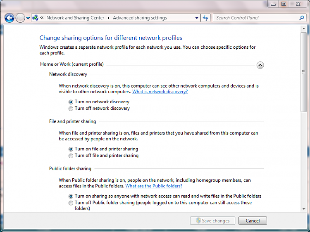Maximize the window
The height and width of the screenshot is (232, 310).
pyautogui.click(x=284, y=4)
